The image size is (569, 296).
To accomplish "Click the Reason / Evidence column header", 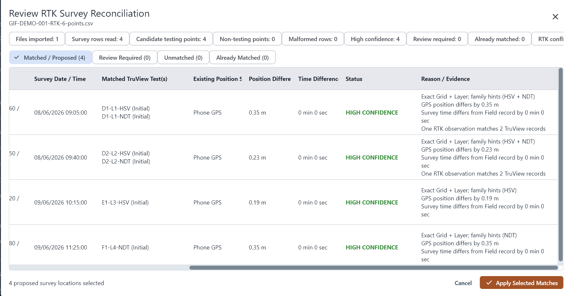I will (445, 79).
